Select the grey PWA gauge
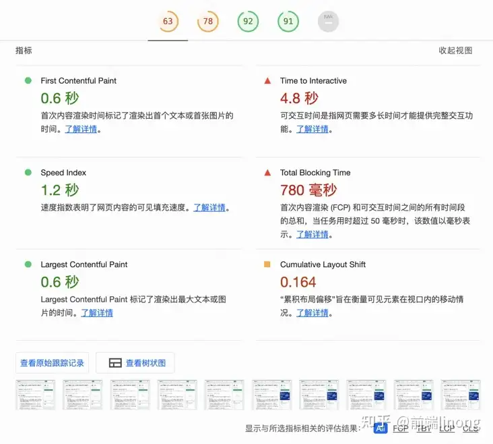This screenshot has width=493, height=444. [328, 22]
